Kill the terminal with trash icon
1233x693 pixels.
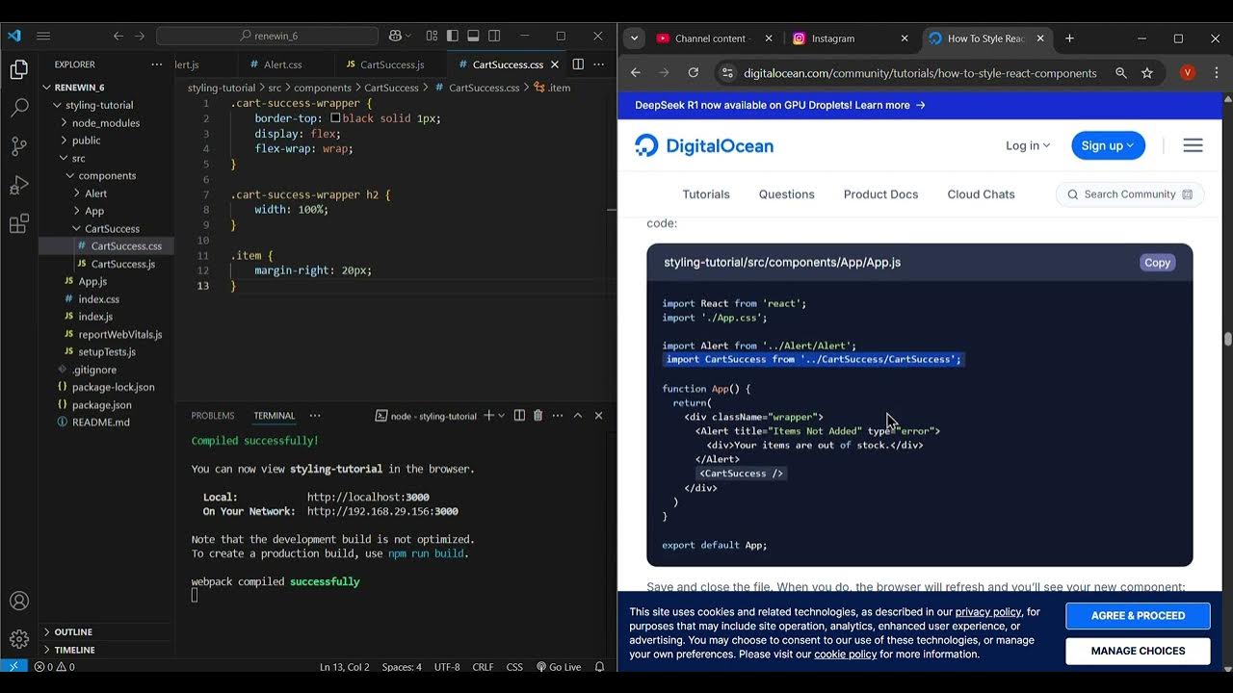(x=538, y=416)
